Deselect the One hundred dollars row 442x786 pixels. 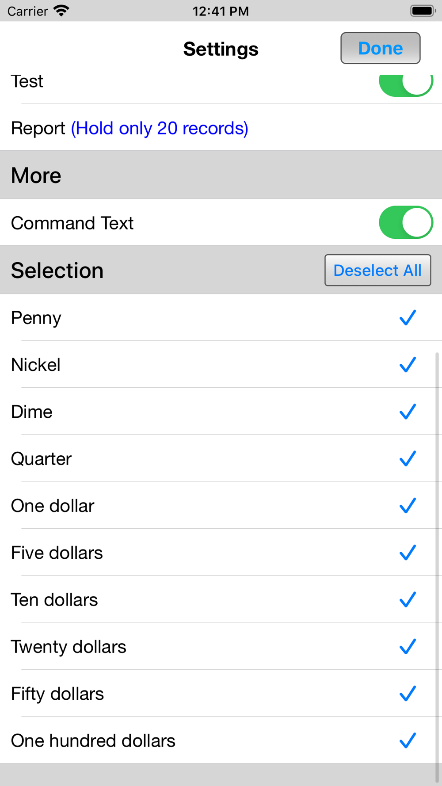[x=221, y=740]
